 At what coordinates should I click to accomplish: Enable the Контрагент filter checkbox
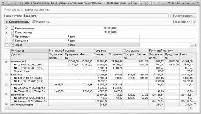click(x=7, y=41)
